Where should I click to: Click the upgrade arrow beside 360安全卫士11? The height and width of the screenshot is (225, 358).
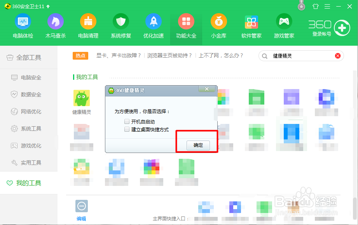[x=48, y=6]
